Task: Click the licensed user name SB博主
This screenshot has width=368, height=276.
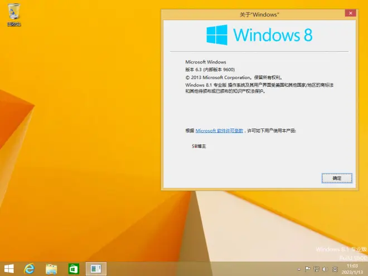Action: (199, 146)
